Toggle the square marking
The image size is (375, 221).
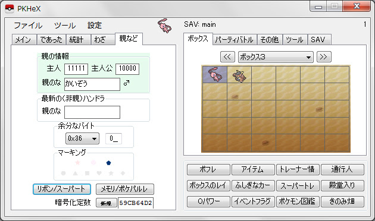pos(87,173)
